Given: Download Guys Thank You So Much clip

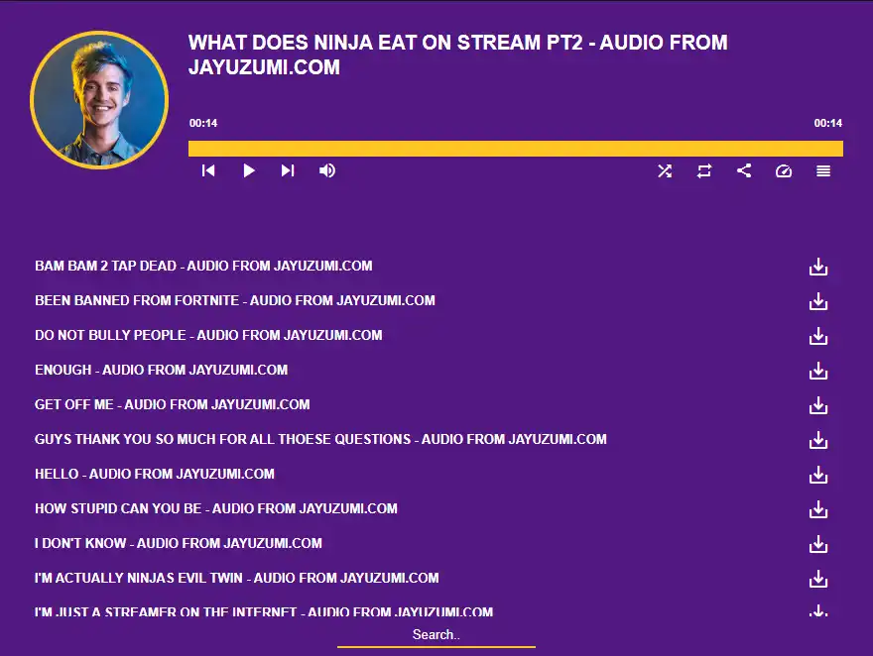Looking at the screenshot, I should [818, 440].
